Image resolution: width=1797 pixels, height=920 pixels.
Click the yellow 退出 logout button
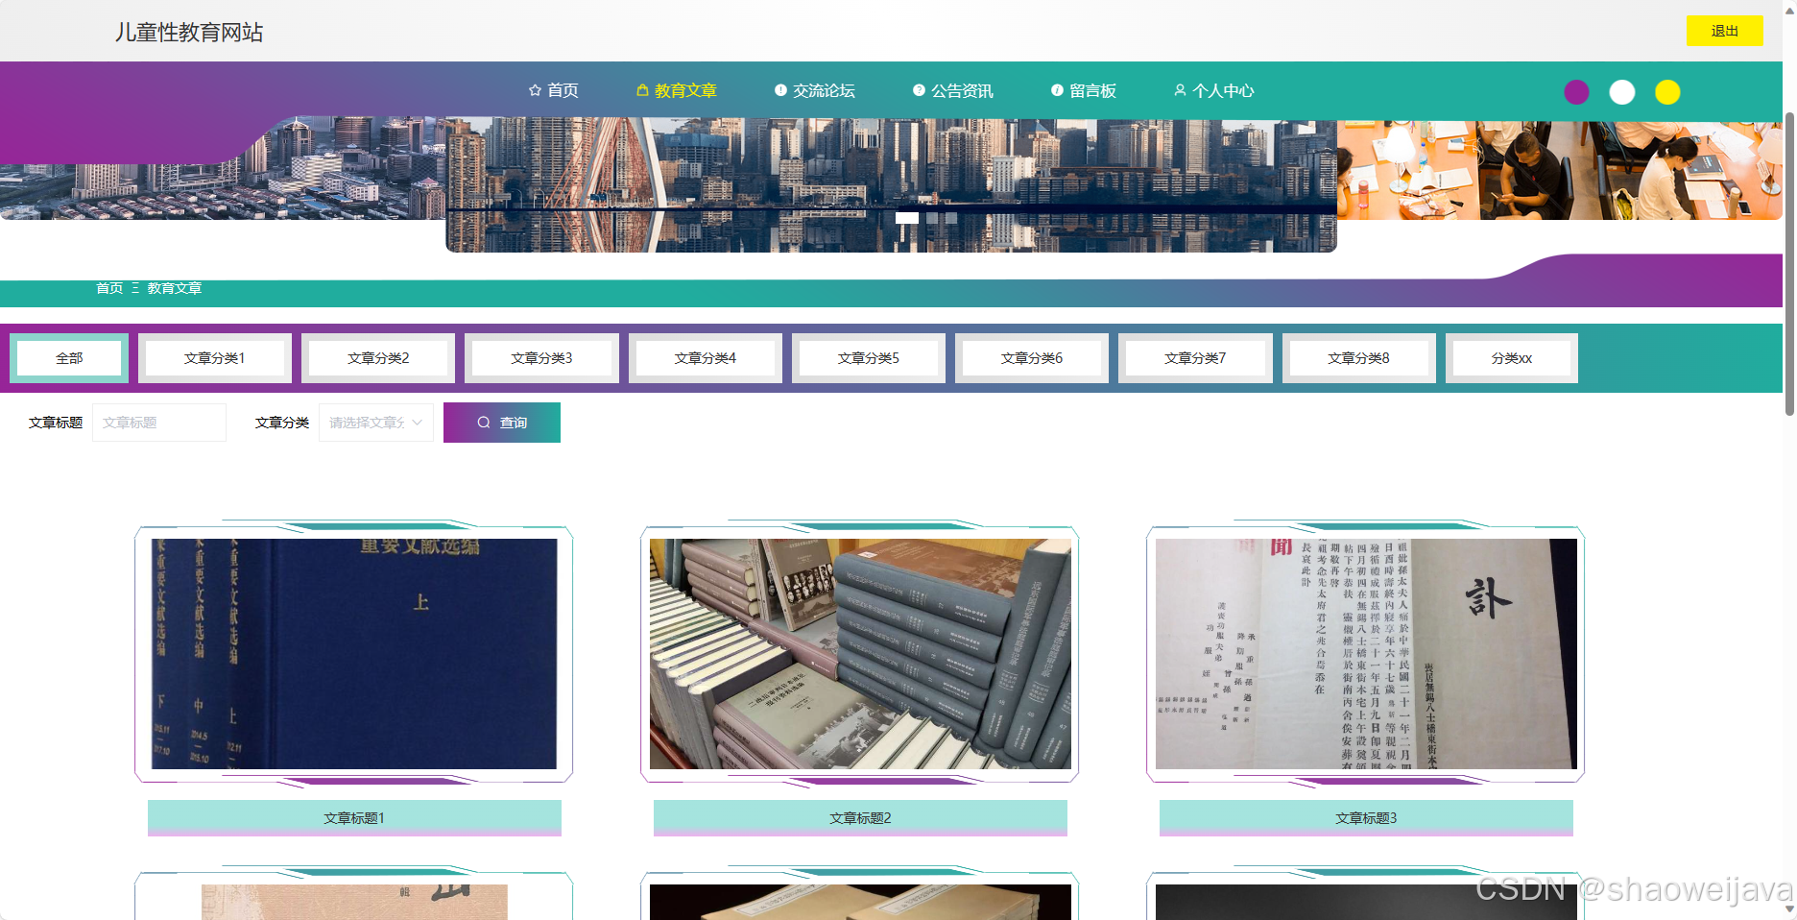coord(1725,31)
